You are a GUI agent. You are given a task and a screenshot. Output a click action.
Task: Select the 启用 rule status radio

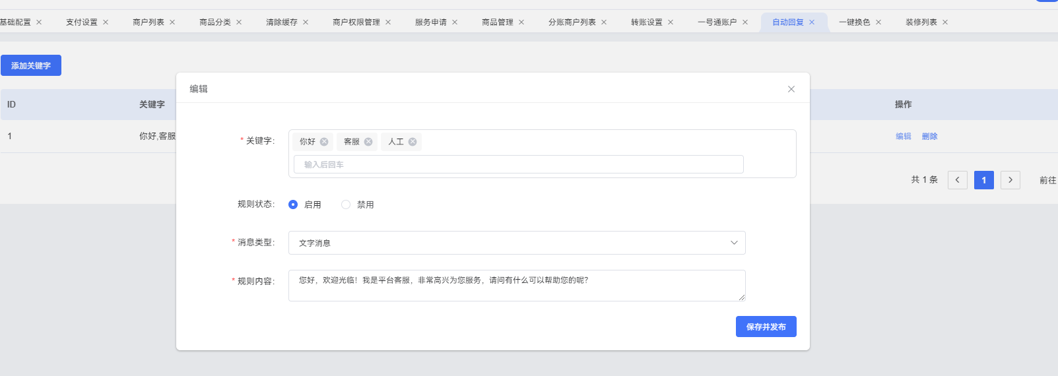[x=293, y=204]
